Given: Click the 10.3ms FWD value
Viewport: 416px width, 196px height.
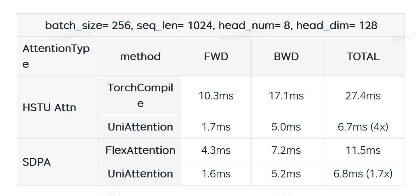Looking at the screenshot, I should 216,96.
